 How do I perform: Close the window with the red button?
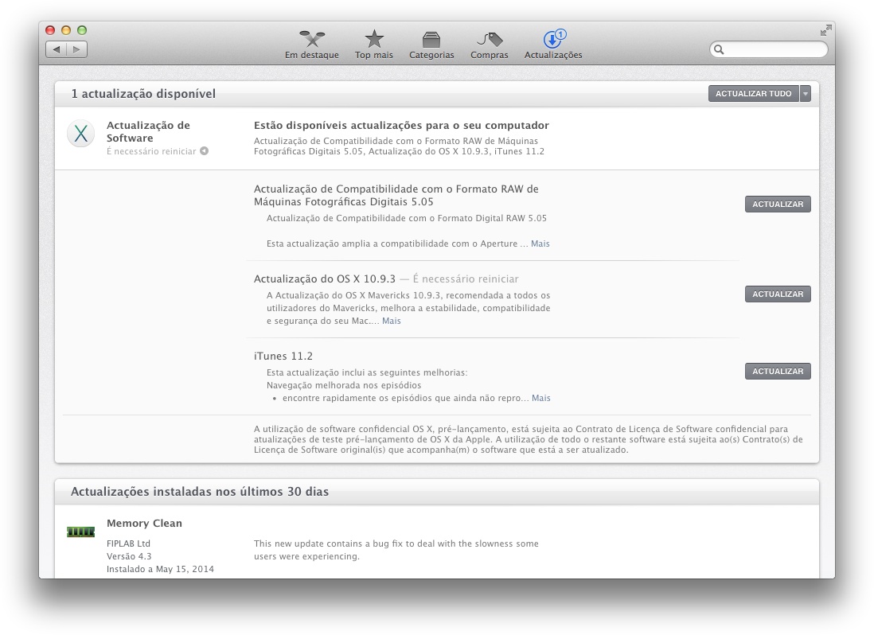pos(50,30)
